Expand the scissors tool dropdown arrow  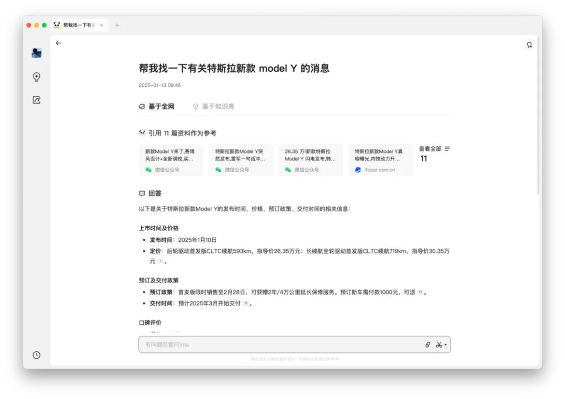[x=446, y=345]
